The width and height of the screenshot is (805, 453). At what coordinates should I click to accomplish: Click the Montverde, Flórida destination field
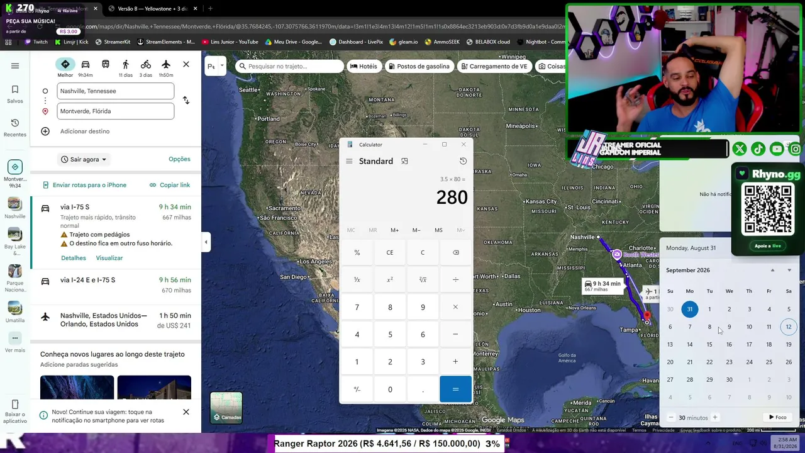116,111
